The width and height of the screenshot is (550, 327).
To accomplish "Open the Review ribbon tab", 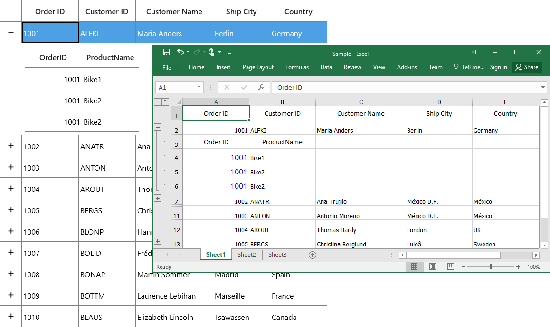I will 352,67.
